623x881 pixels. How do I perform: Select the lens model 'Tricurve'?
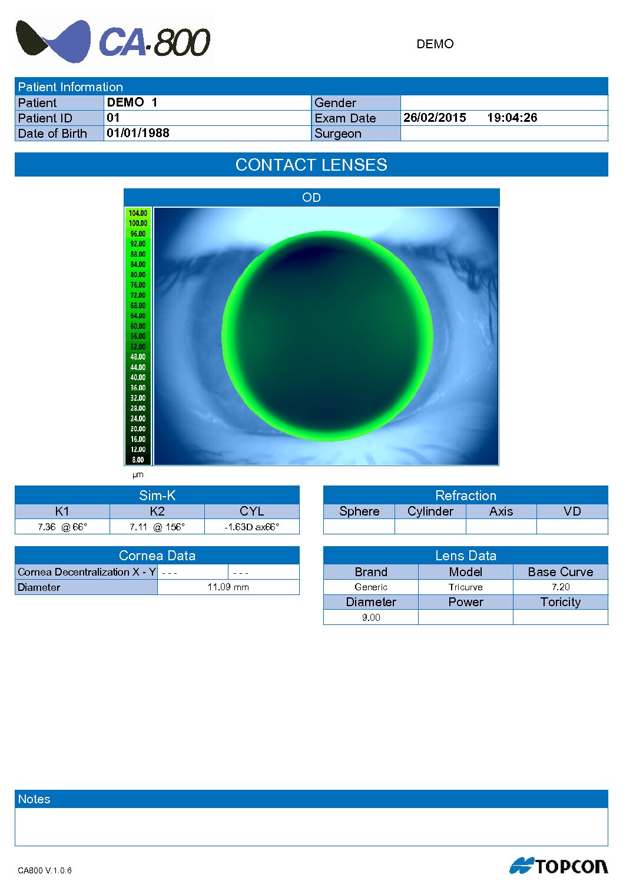coord(466,587)
